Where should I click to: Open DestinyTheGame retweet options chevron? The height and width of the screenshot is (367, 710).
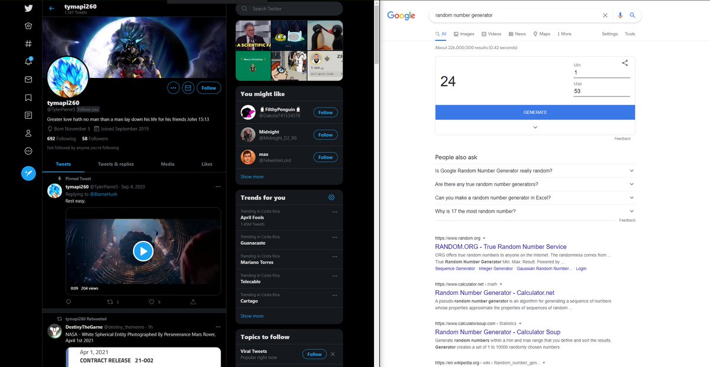click(x=218, y=327)
